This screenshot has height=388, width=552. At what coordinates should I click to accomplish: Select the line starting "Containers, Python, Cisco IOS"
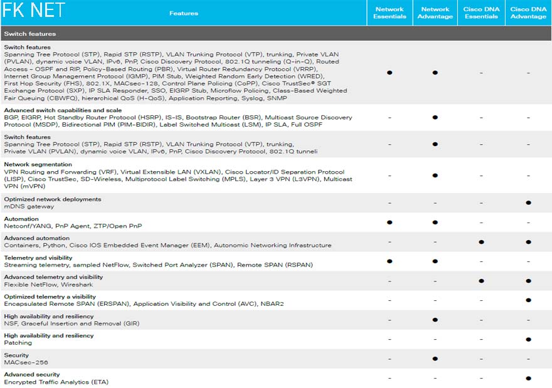click(167, 246)
